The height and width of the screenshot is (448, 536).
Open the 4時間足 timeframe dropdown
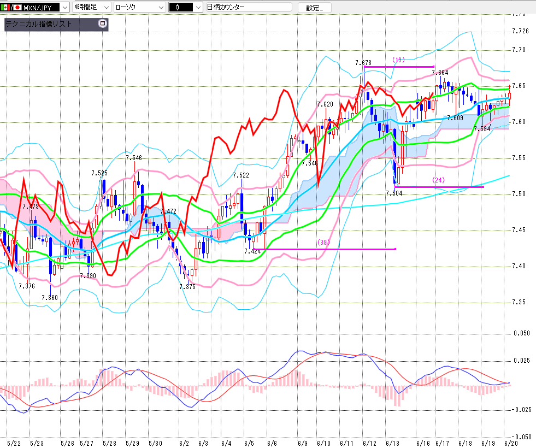(92, 7)
